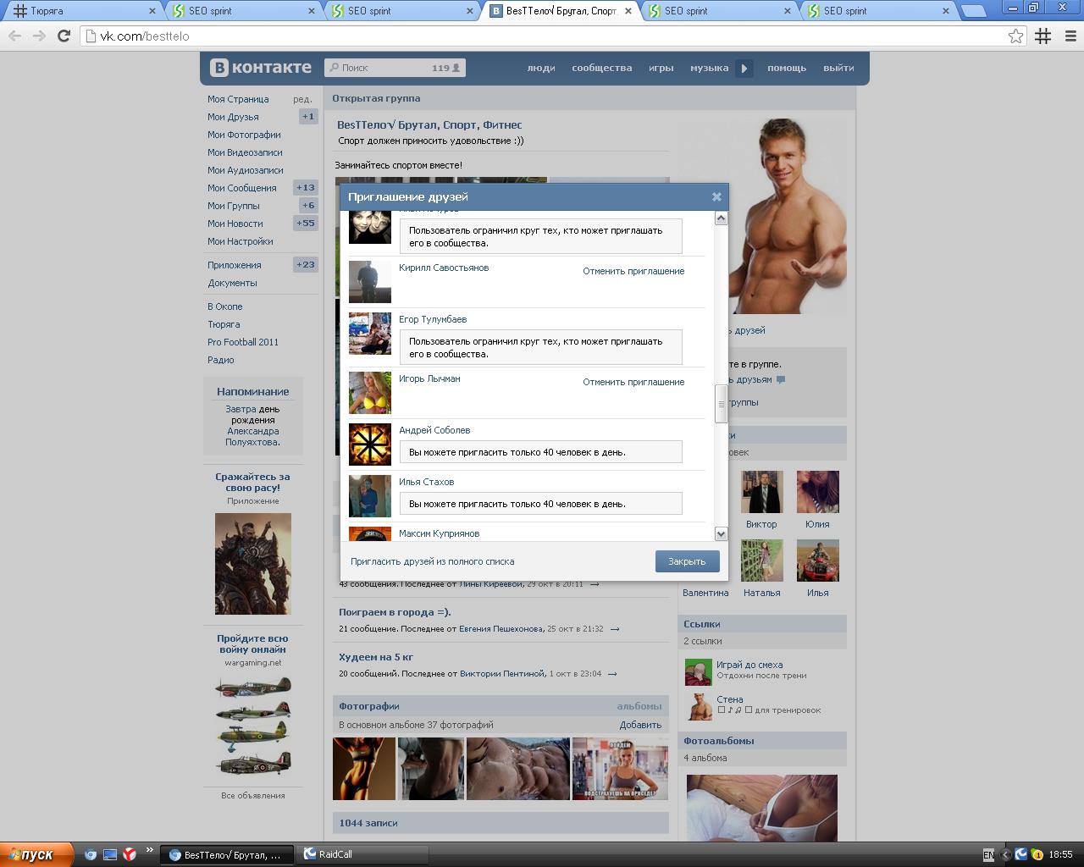
Task: Open Сражайтесь за свою расу ad
Action: click(x=252, y=482)
